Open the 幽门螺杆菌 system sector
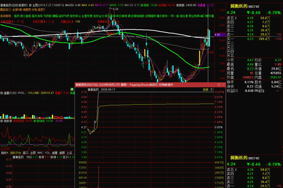 pyautogui.click(x=207, y=16)
